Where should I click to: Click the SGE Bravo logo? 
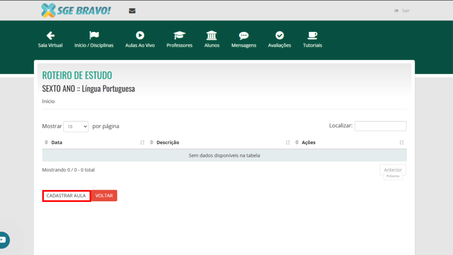76,11
